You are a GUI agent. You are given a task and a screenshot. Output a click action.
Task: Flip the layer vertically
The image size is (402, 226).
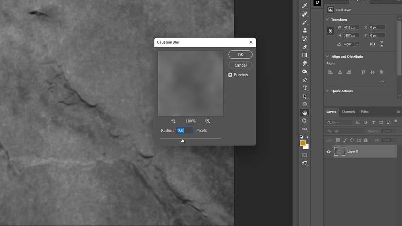click(382, 44)
